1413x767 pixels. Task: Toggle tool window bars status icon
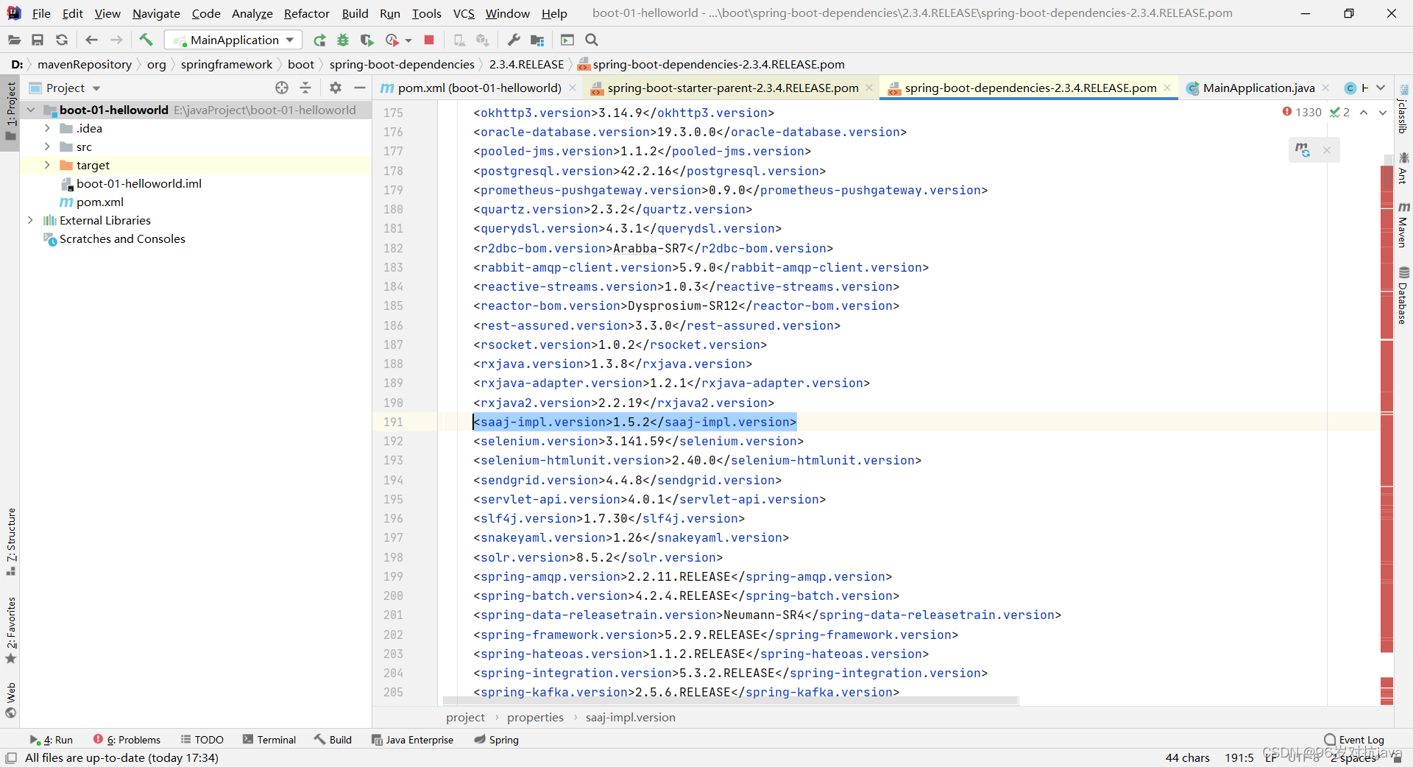coord(10,757)
